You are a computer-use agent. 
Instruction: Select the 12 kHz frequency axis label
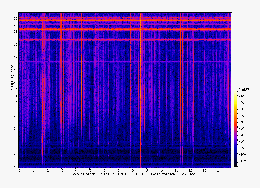pyautogui.click(x=16, y=90)
